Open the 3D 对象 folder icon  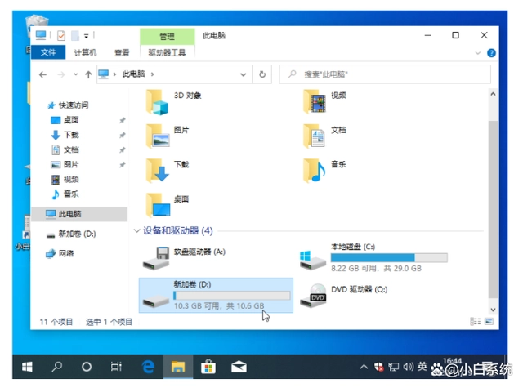(157, 102)
